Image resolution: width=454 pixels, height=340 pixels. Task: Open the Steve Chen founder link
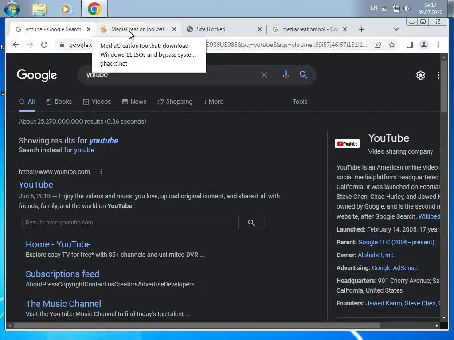(x=421, y=303)
